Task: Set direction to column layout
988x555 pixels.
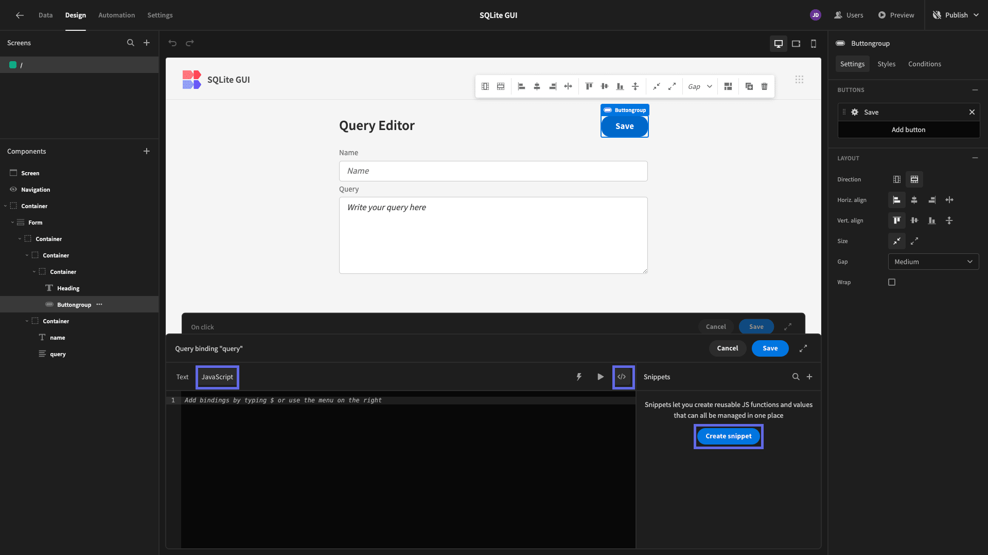Action: (x=897, y=179)
